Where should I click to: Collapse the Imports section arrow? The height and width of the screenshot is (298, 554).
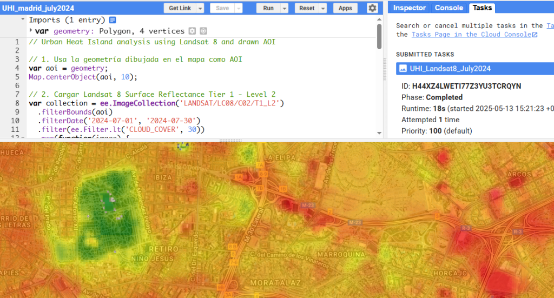pos(23,19)
